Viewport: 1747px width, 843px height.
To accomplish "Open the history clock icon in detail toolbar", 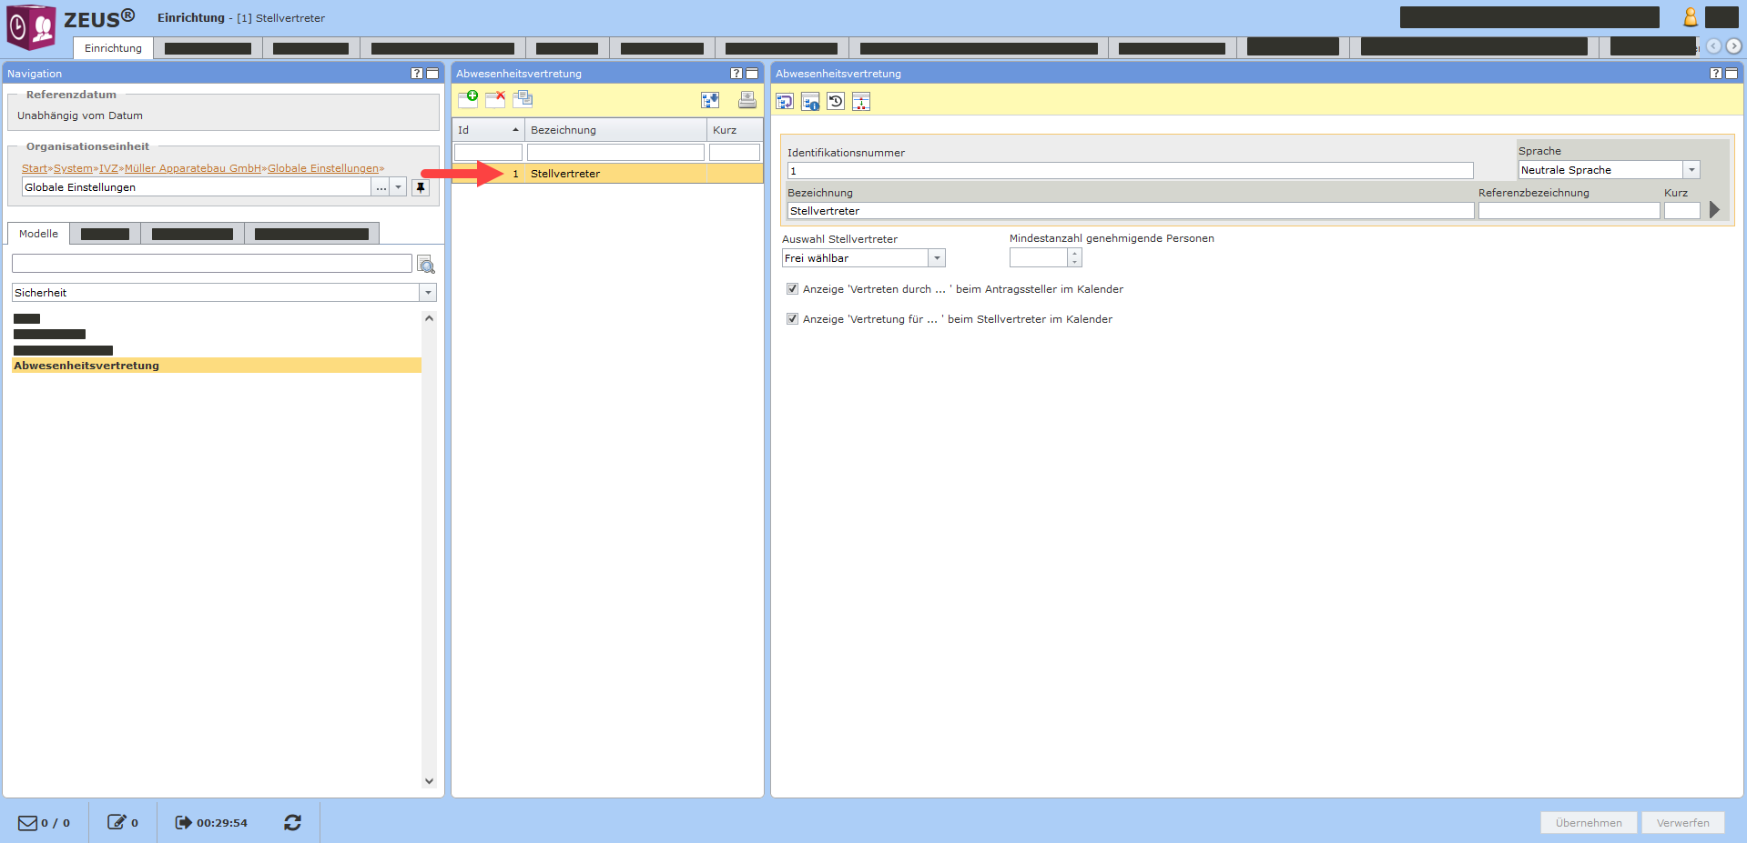I will point(836,101).
